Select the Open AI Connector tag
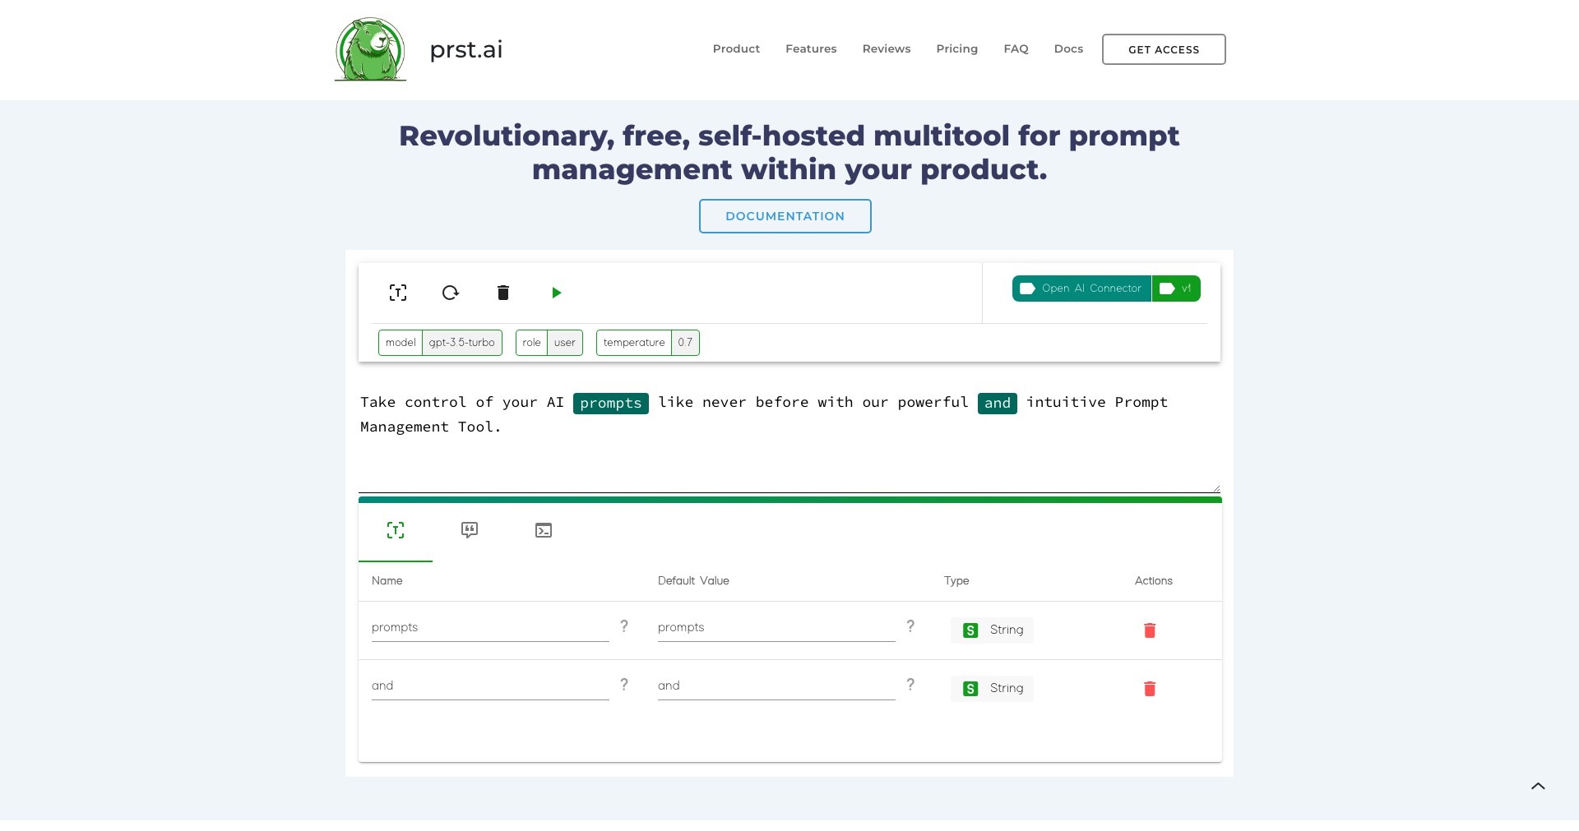The height and width of the screenshot is (831, 1579). (1081, 289)
